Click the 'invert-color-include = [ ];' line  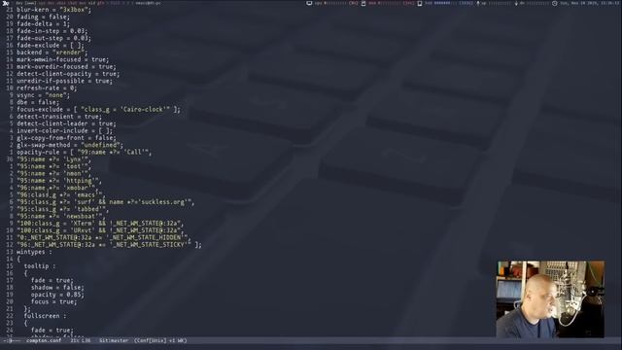64,131
